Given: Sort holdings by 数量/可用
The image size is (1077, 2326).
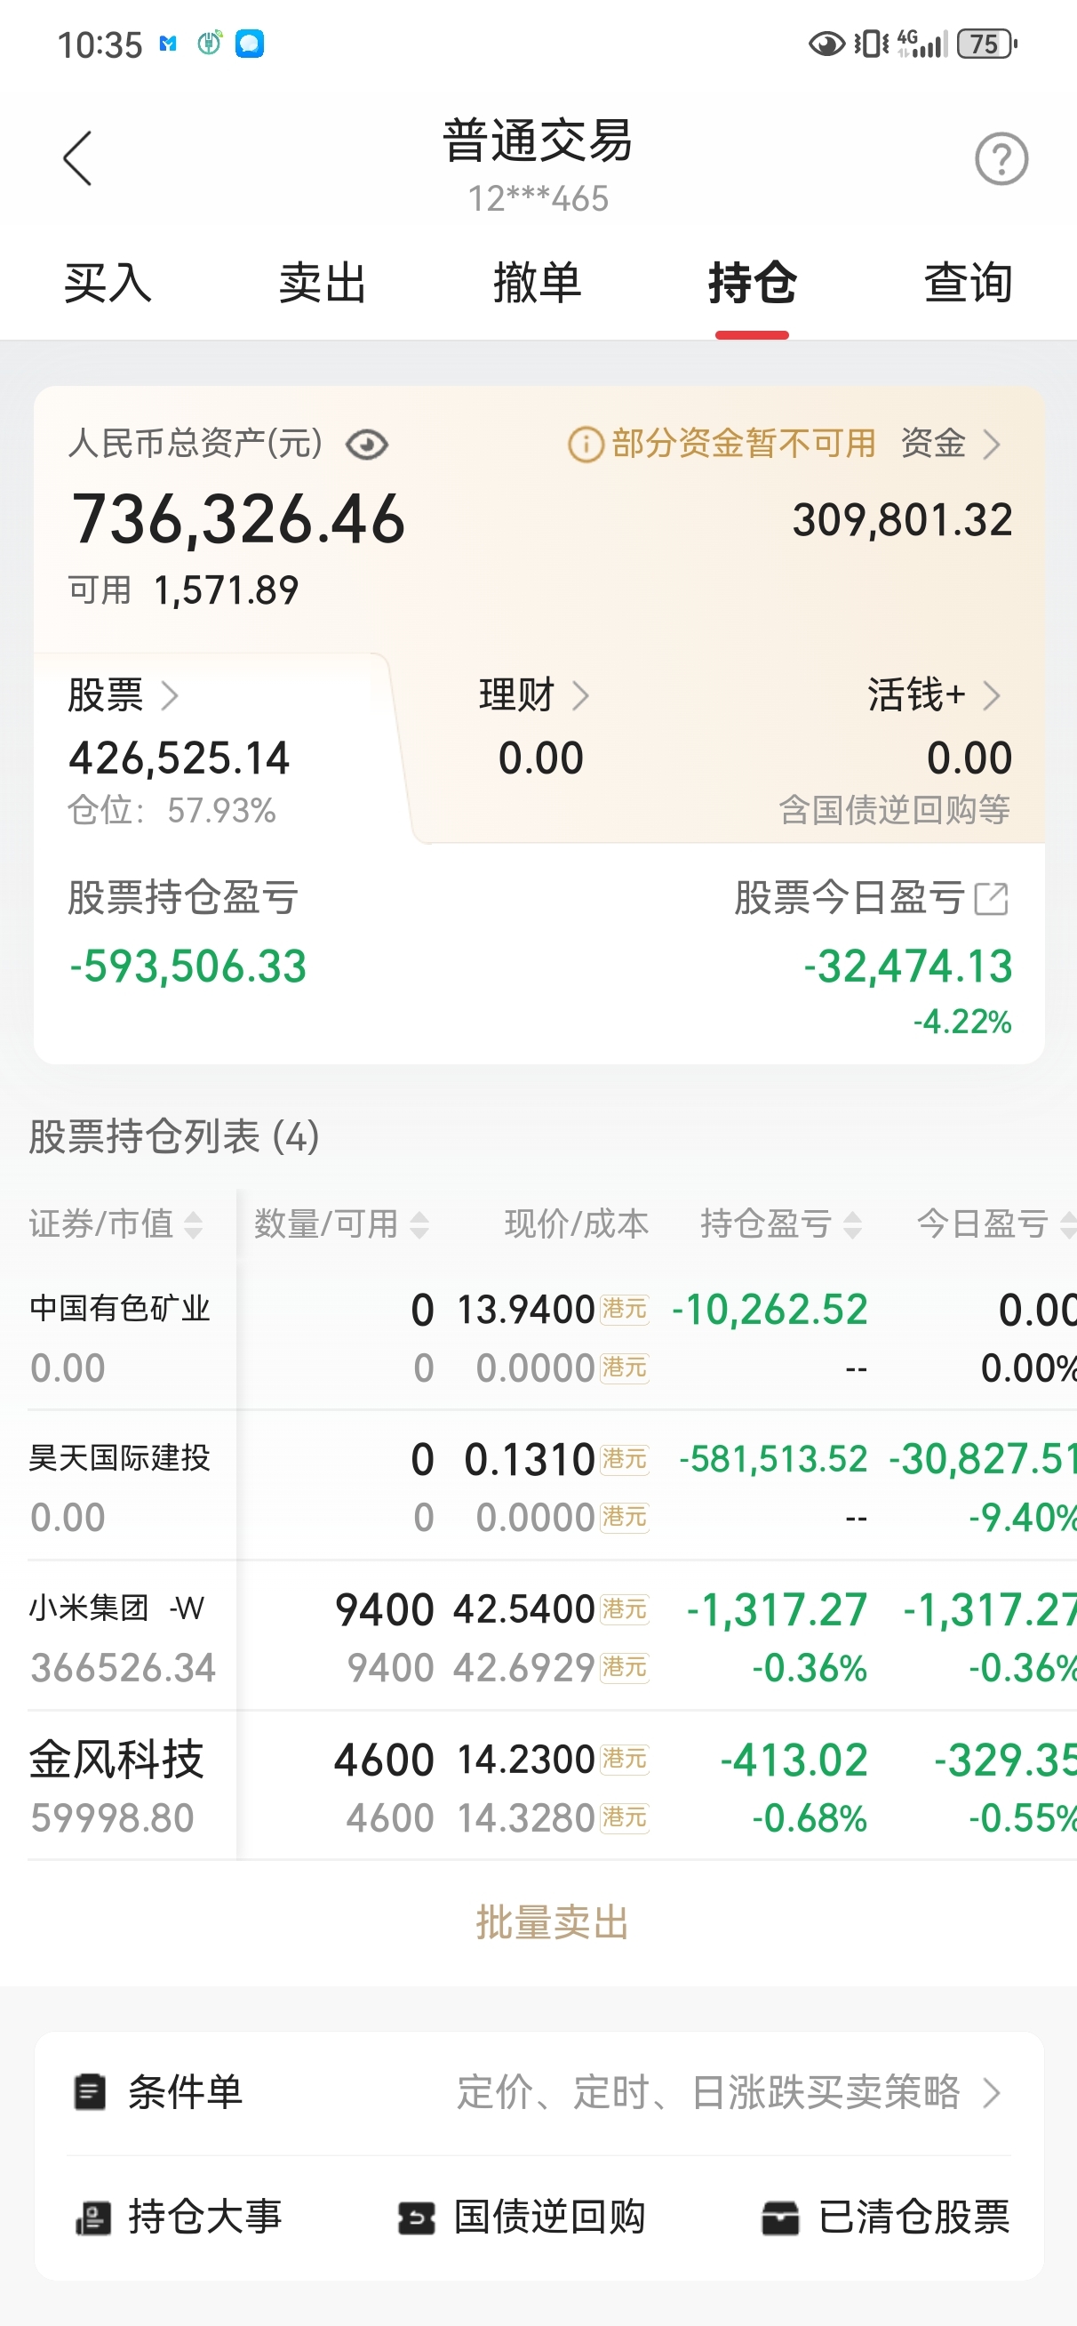Looking at the screenshot, I should click(341, 1224).
